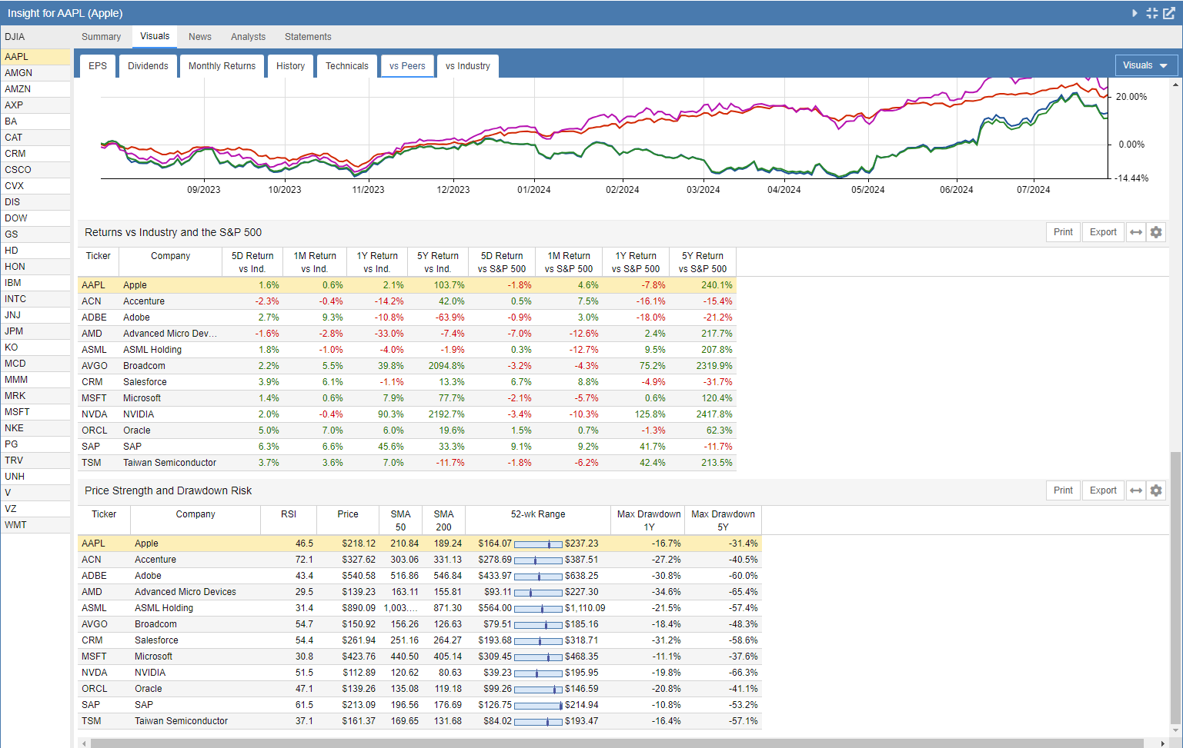Switch to the News tab
Viewport: 1183px width, 748px height.
(200, 37)
